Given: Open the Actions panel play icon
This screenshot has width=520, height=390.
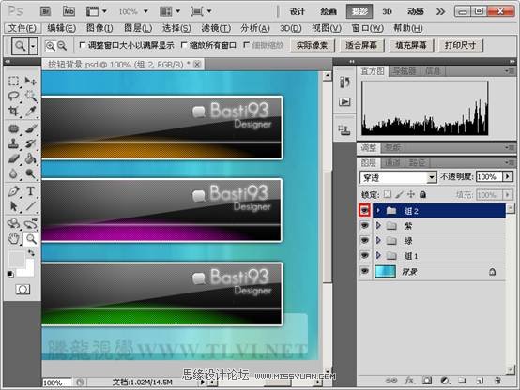Looking at the screenshot, I should tap(344, 102).
